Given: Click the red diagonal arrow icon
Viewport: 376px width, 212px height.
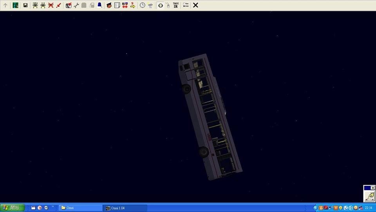Looking at the screenshot, I should pyautogui.click(x=58, y=5).
